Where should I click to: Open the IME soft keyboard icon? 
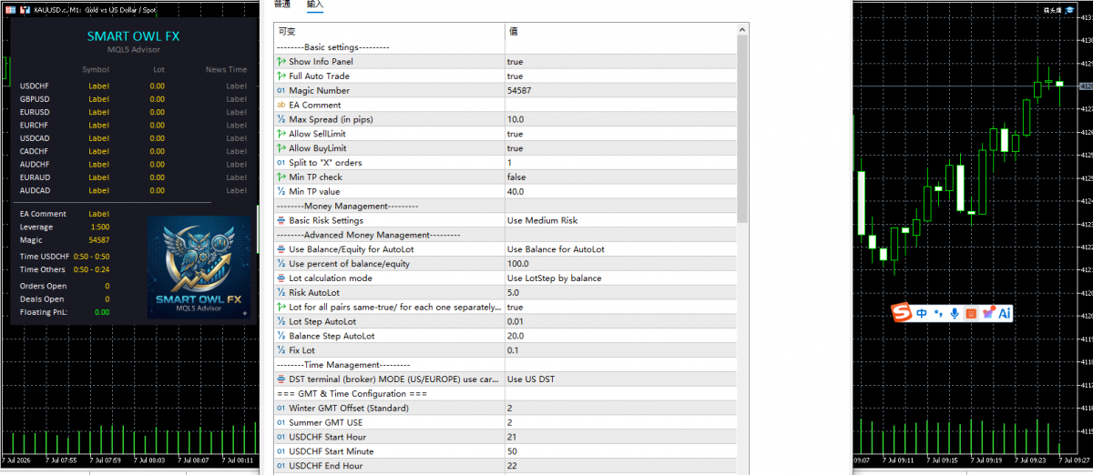[971, 313]
